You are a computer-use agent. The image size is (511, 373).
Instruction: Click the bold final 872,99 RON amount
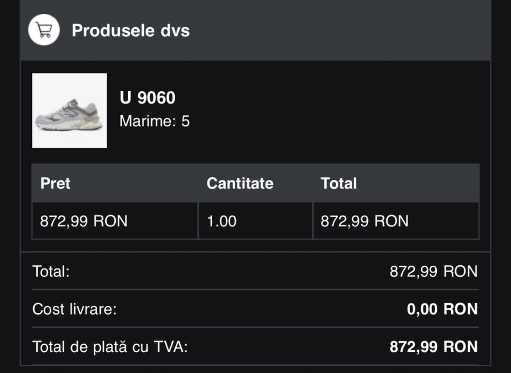pos(434,347)
